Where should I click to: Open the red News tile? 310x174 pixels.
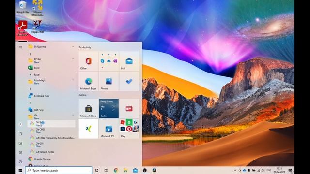(129, 108)
